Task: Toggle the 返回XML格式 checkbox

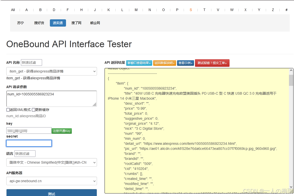Action: point(8,110)
